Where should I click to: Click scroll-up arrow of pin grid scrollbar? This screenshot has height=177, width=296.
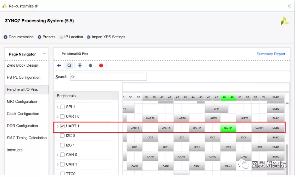click(x=287, y=103)
